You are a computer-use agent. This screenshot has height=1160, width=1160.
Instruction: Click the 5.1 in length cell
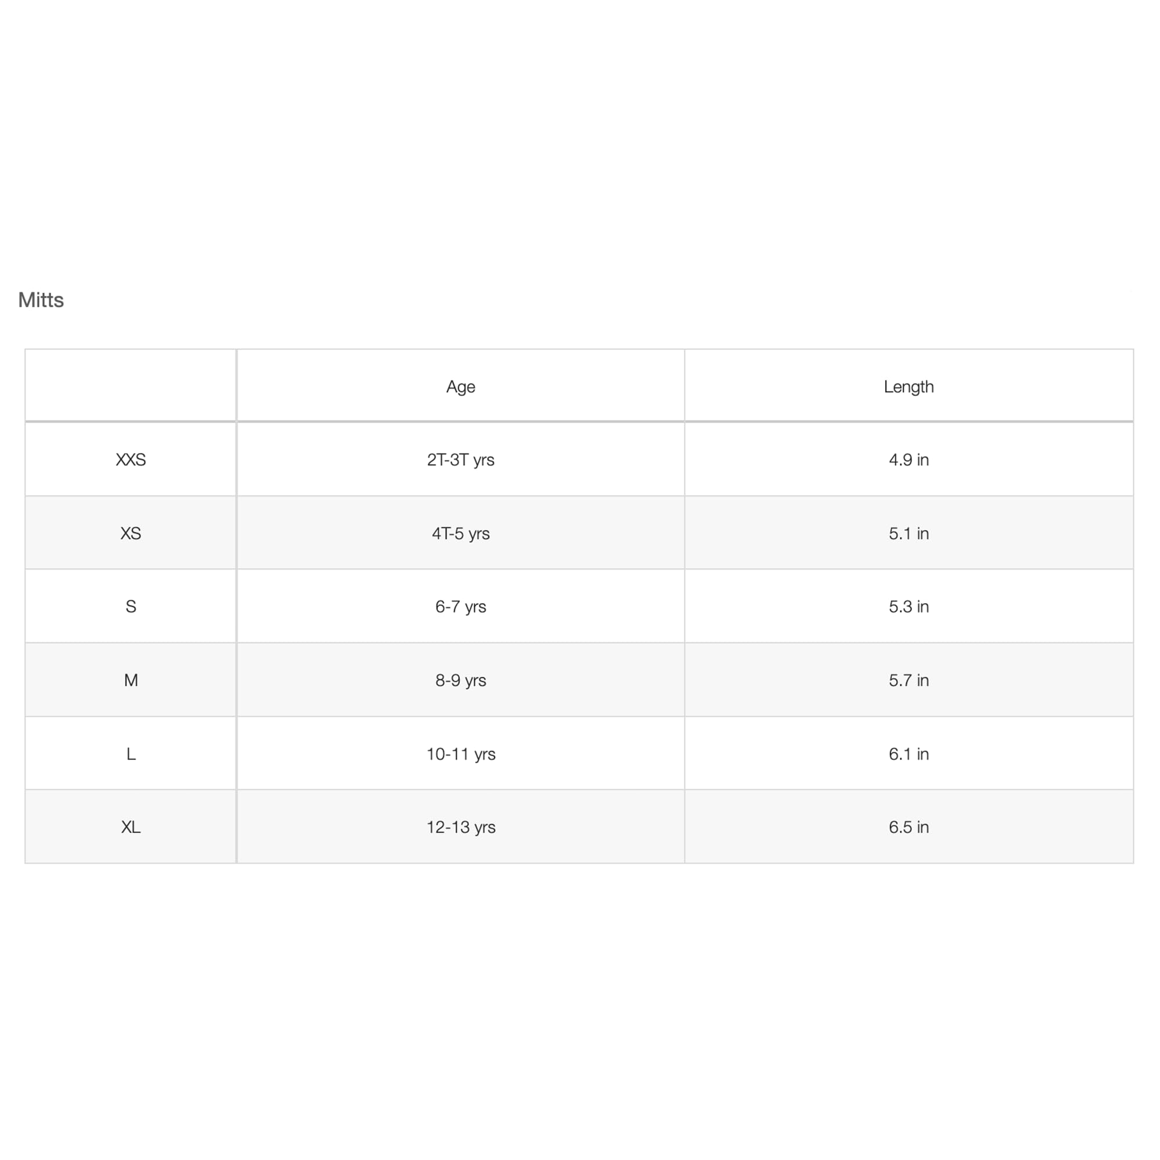[908, 533]
